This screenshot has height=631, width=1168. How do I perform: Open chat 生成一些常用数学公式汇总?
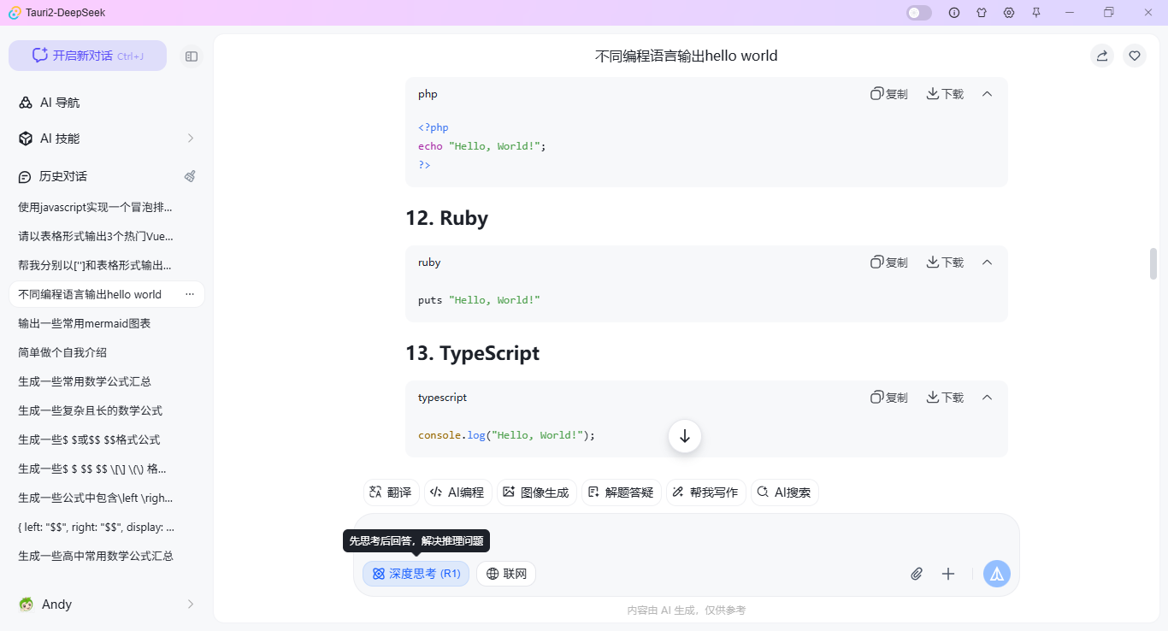(x=107, y=381)
